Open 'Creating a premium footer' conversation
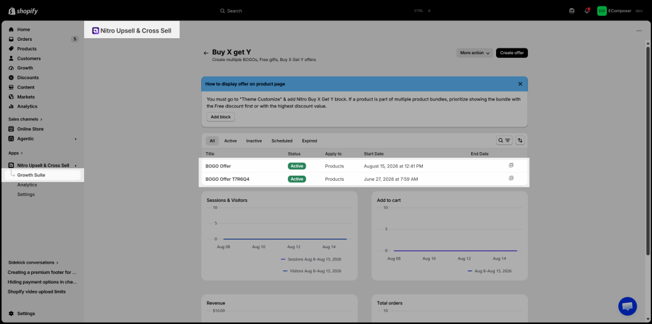 42,272
